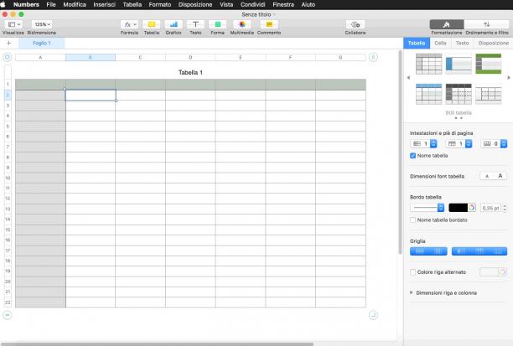
Task: Click the black border color swatch
Action: click(458, 208)
